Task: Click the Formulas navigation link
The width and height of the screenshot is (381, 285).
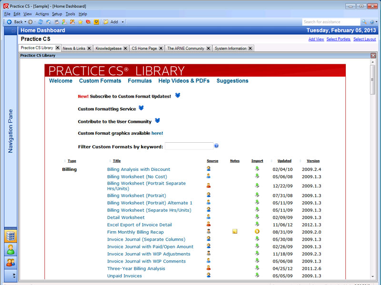Action: 140,81
